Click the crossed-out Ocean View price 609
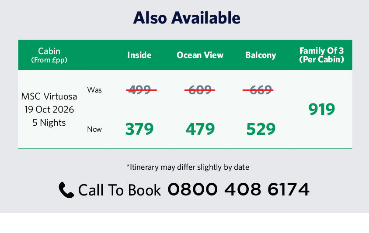The width and height of the screenshot is (369, 233). pyautogui.click(x=199, y=90)
